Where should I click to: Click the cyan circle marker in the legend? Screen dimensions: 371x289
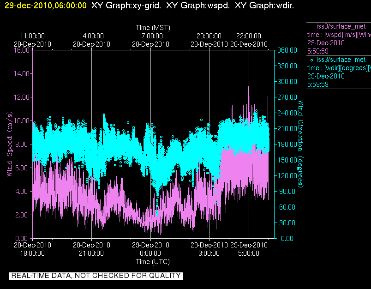311,60
